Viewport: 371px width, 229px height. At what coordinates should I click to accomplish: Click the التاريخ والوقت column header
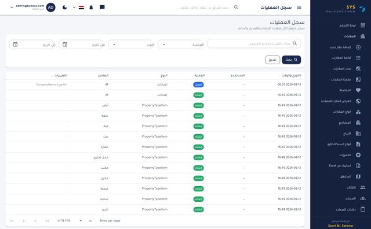coord(291,75)
